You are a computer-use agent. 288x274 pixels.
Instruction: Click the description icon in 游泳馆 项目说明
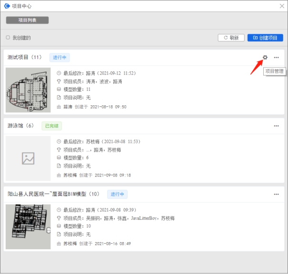pyautogui.click(x=59, y=166)
